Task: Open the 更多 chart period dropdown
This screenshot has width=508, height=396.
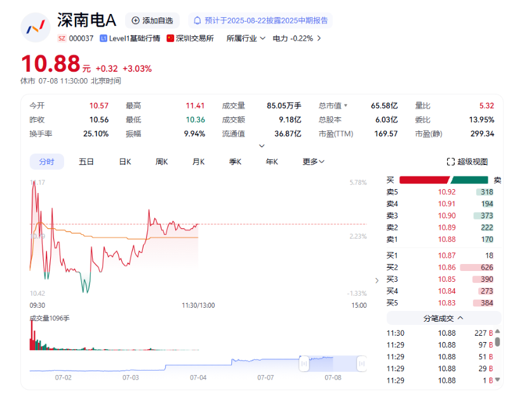Action: coord(313,162)
